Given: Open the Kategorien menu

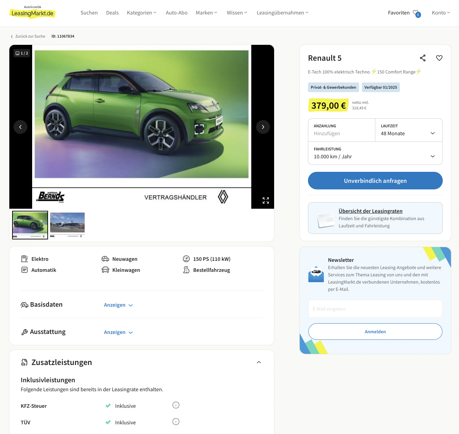Looking at the screenshot, I should [142, 13].
